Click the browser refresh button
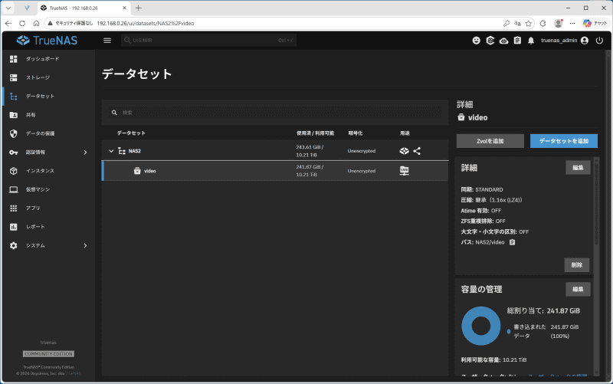This screenshot has height=384, width=613. click(x=22, y=24)
